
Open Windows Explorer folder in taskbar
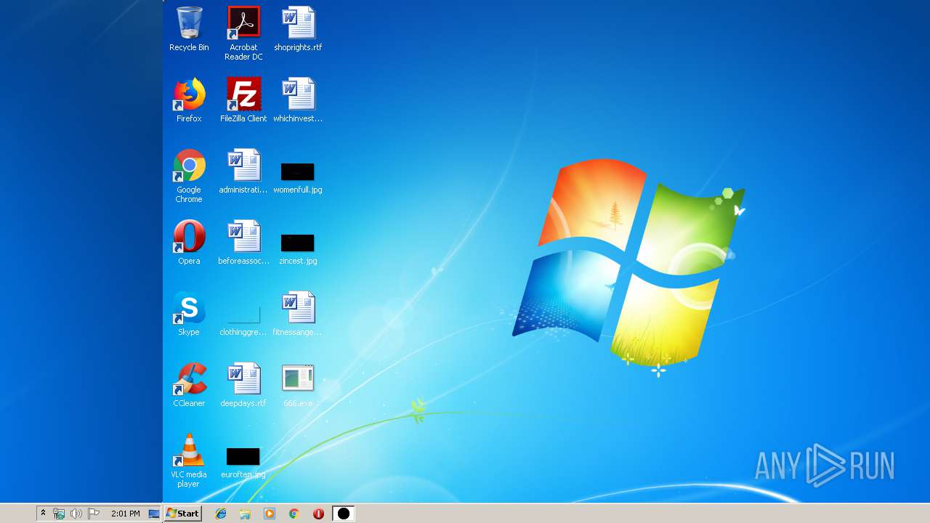click(245, 514)
